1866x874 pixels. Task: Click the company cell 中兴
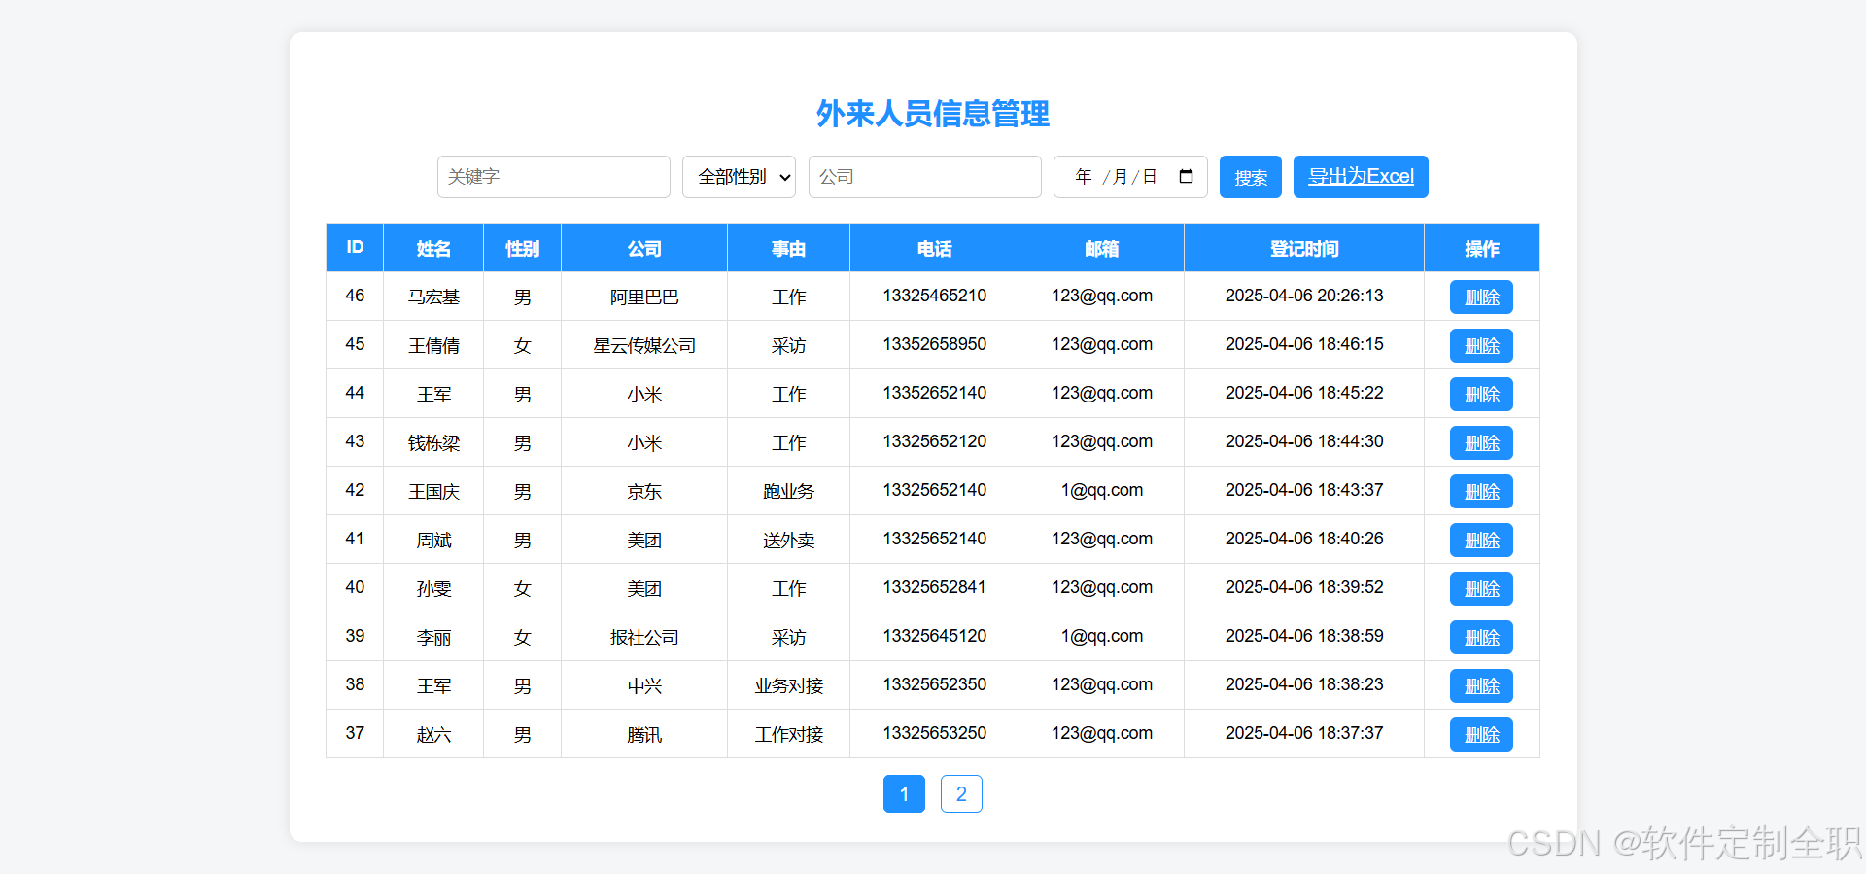pos(644,685)
